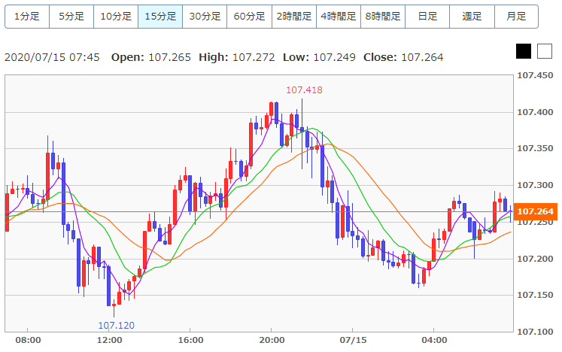This screenshot has height=352, width=562.
Task: Switch to the 8時間足 timeframe tab
Action: tap(383, 17)
